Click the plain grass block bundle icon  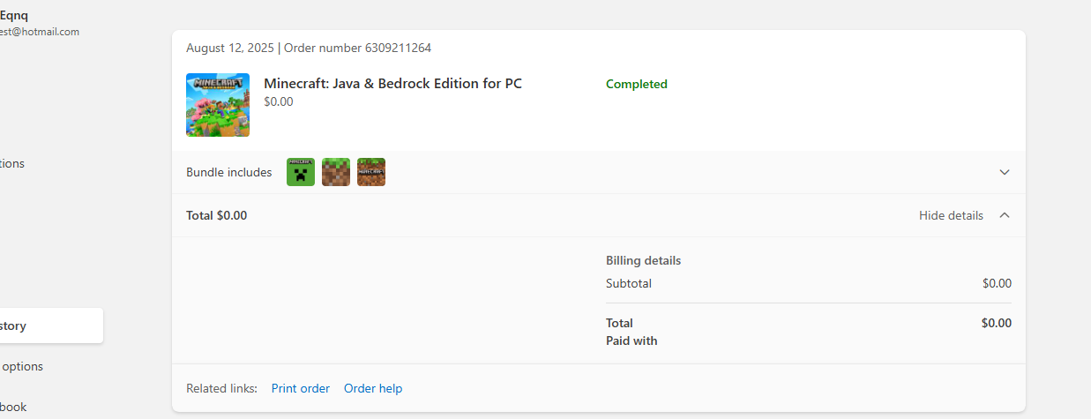click(336, 172)
